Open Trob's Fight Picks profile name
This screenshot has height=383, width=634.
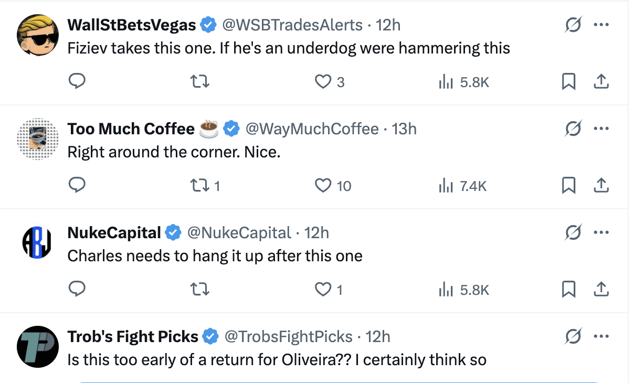[133, 336]
